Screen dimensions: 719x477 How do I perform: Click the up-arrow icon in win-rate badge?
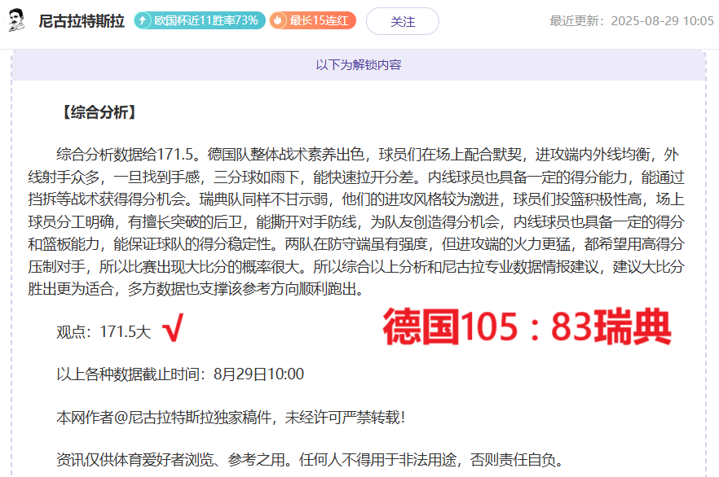tap(143, 20)
